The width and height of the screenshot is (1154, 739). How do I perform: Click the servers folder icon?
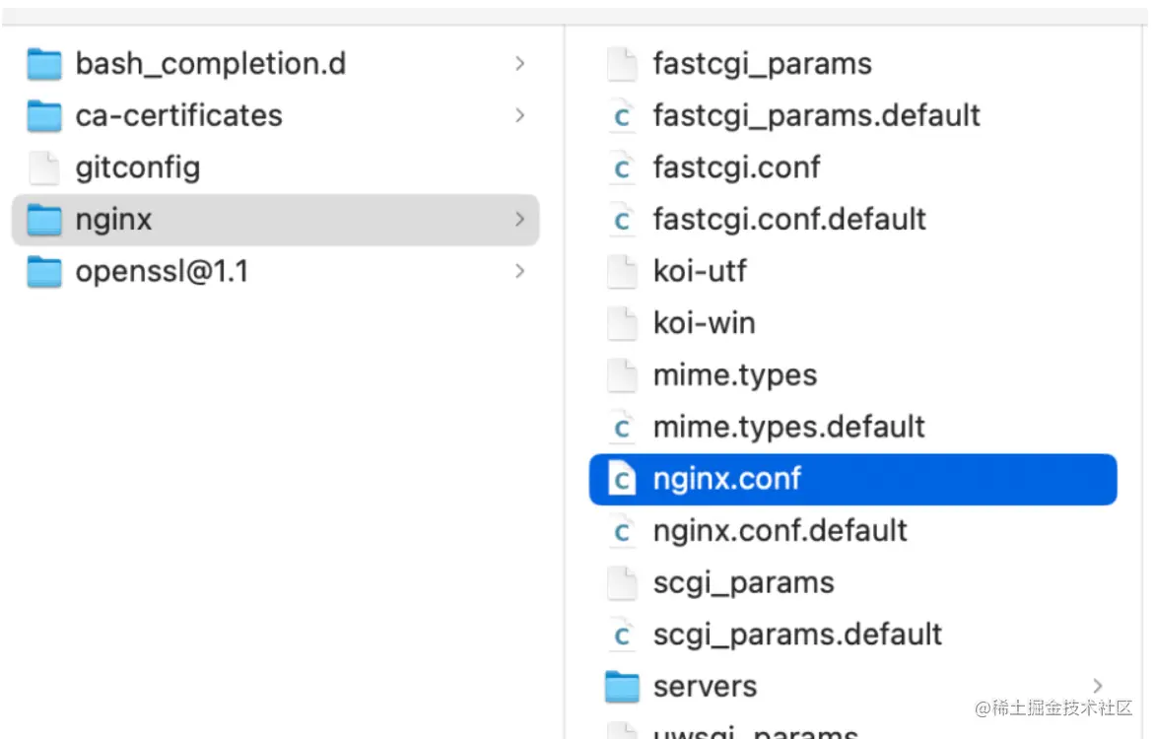point(622,687)
